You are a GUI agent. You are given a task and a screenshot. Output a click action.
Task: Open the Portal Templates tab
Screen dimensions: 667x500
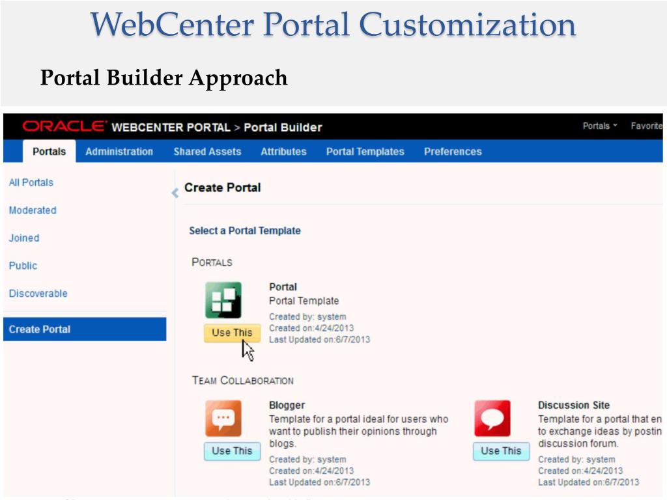[365, 151]
